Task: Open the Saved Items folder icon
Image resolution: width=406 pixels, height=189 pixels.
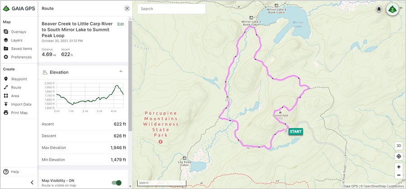Action: 6,49
